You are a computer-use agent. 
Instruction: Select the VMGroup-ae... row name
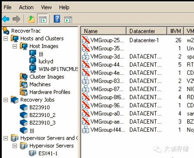(107, 121)
